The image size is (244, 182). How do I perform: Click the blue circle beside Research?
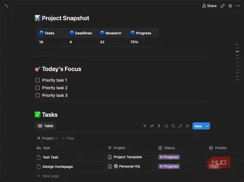pos(102,33)
